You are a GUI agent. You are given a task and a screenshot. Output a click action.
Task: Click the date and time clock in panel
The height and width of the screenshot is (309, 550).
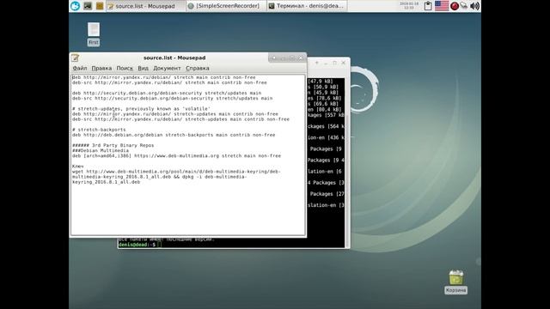click(409, 6)
